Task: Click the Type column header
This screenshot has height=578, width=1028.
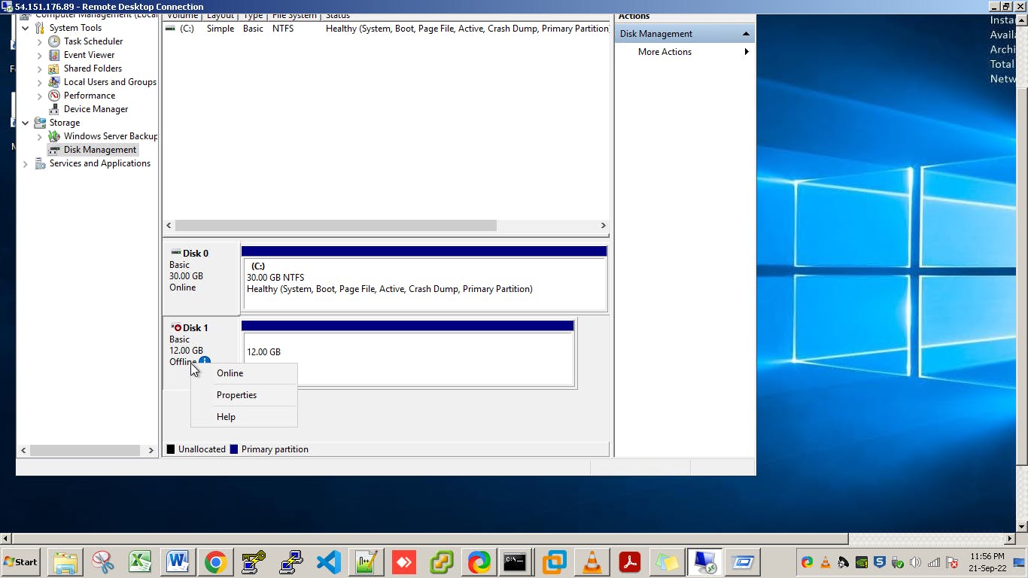Action: pyautogui.click(x=253, y=16)
